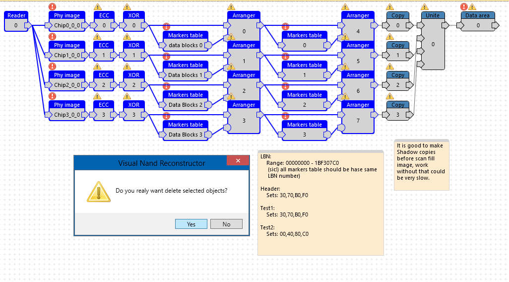Click warning icon above Arranger 4
Screen dimensions: 509x282
345,7
